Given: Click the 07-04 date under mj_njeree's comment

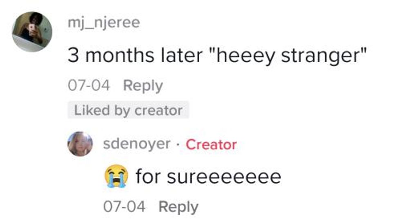Looking at the screenshot, I should [89, 85].
